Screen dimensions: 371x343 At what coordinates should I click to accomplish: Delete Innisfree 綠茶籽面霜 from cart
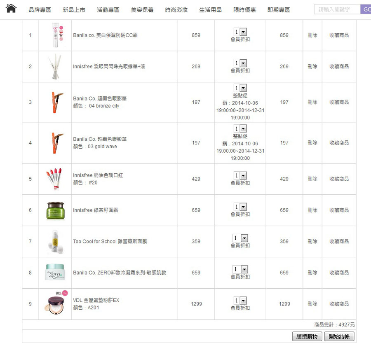312,210
